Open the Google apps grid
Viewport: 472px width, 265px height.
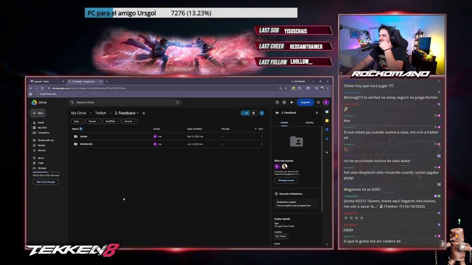(318, 102)
